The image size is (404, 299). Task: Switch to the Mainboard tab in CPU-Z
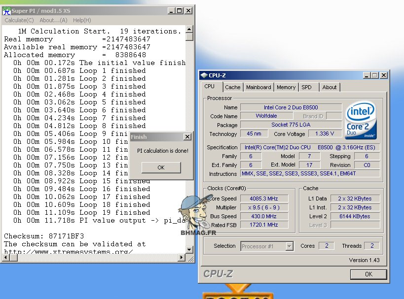(258, 87)
